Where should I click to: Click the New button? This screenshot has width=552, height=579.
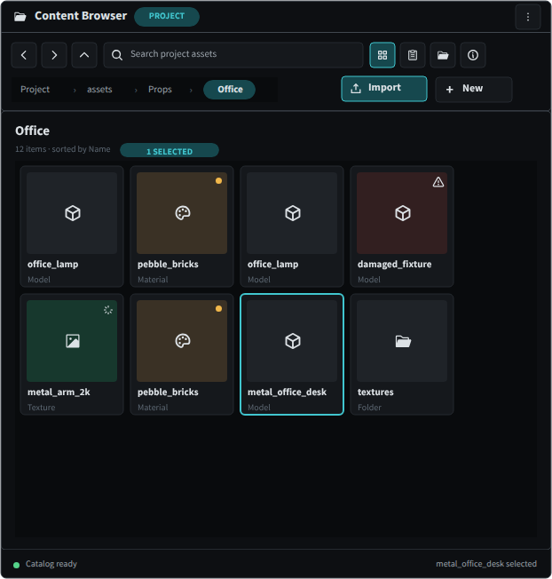point(474,90)
